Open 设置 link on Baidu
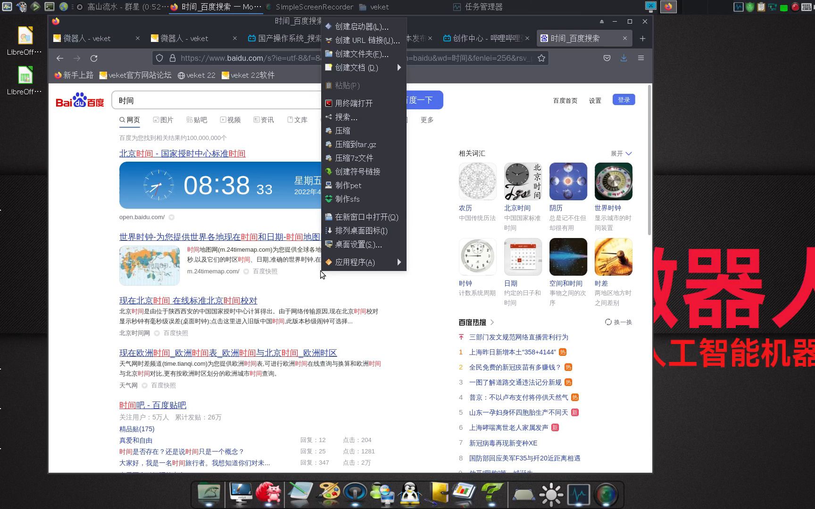The image size is (815, 509). pyautogui.click(x=595, y=100)
